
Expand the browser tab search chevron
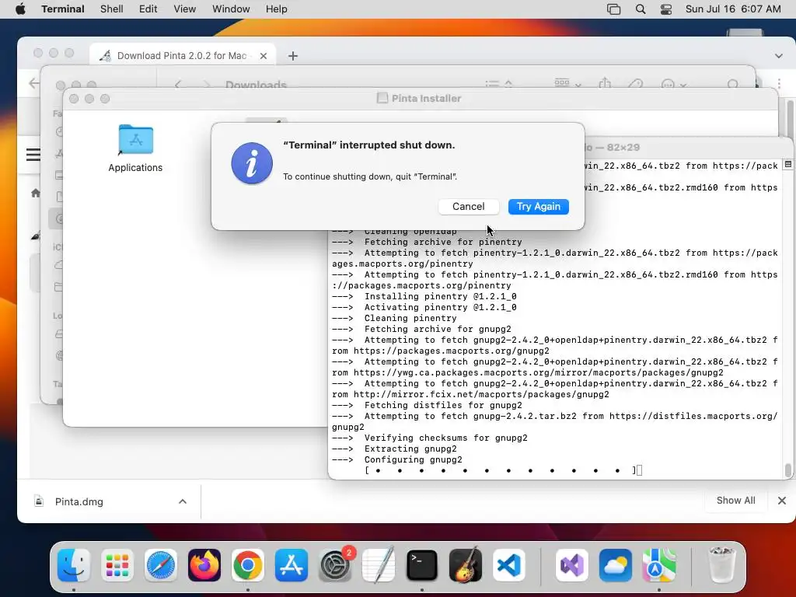coord(779,56)
